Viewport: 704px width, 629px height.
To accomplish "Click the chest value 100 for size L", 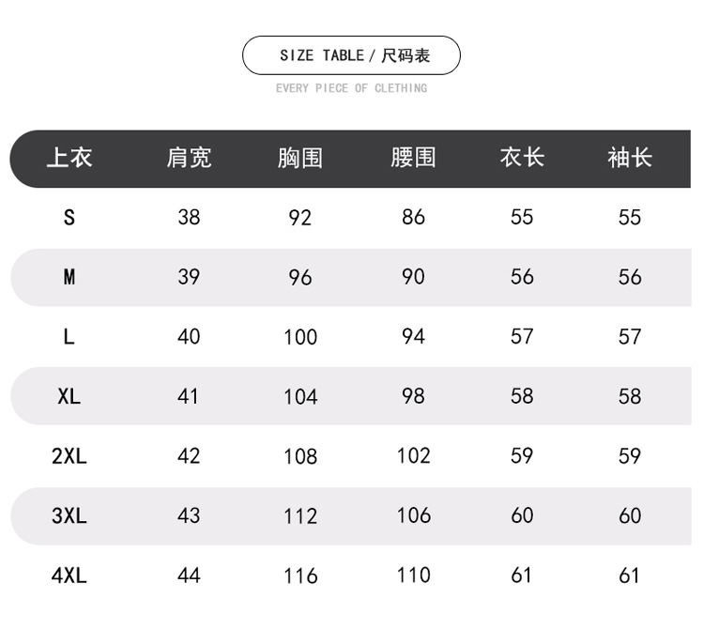I will (300, 337).
